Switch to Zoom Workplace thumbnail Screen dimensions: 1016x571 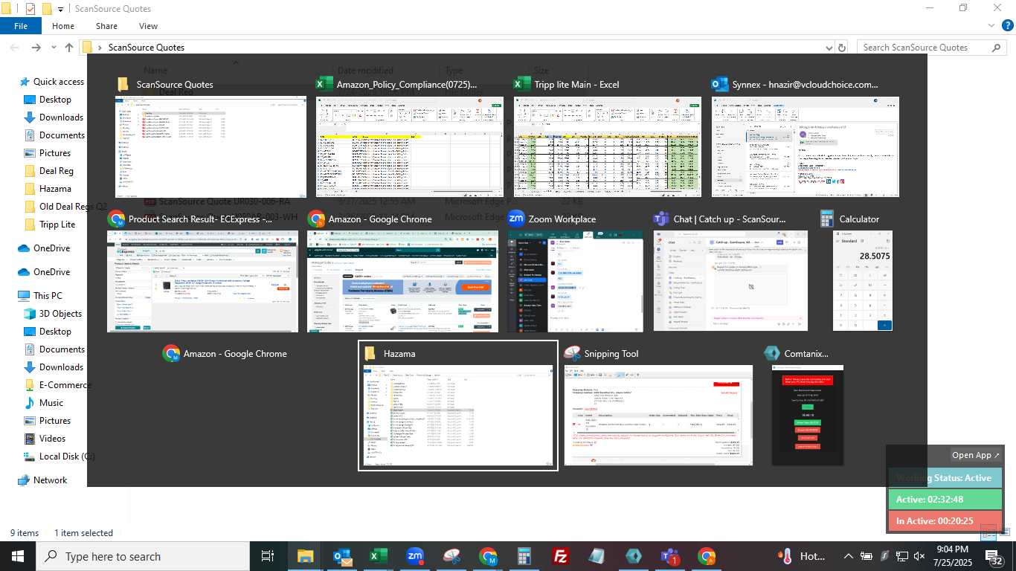[x=576, y=281]
